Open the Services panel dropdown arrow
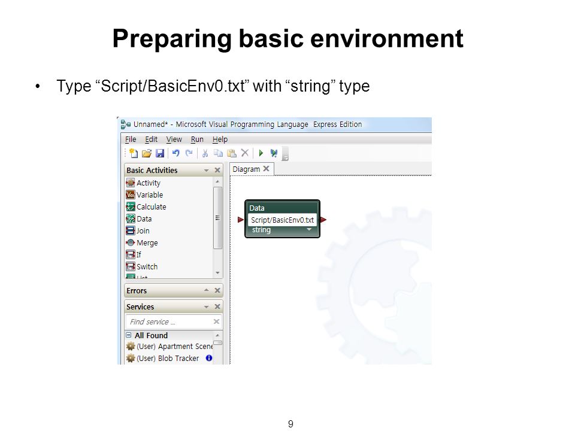575x431 pixels. [x=207, y=306]
